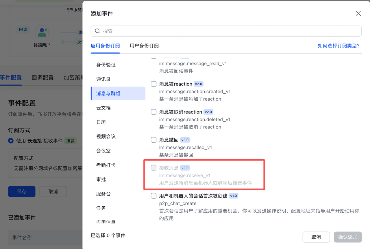Check the 消息被取消reaction event checkbox
The height and width of the screenshot is (249, 370).
pyautogui.click(x=153, y=112)
